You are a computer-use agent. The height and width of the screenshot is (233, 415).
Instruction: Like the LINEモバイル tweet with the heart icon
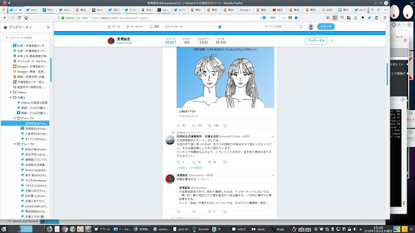pos(209,126)
